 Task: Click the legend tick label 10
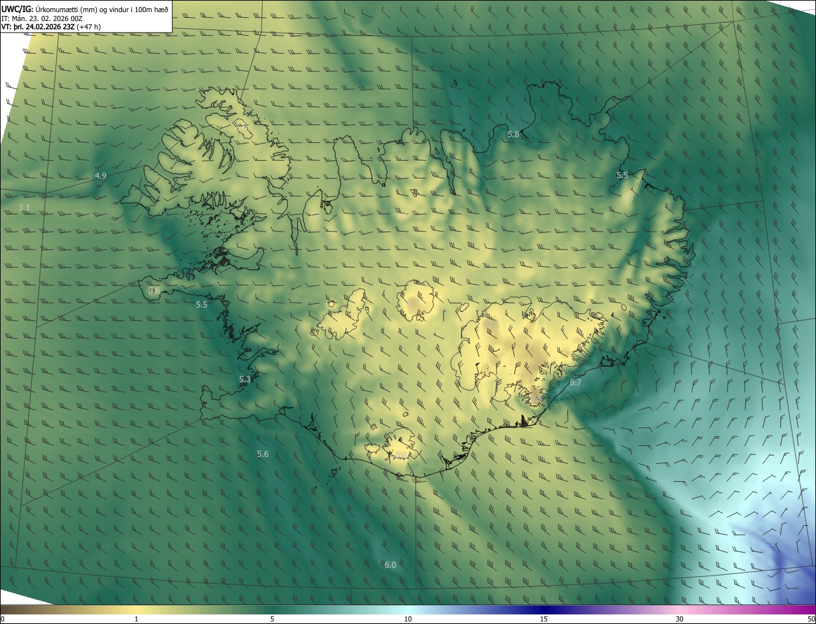(408, 620)
